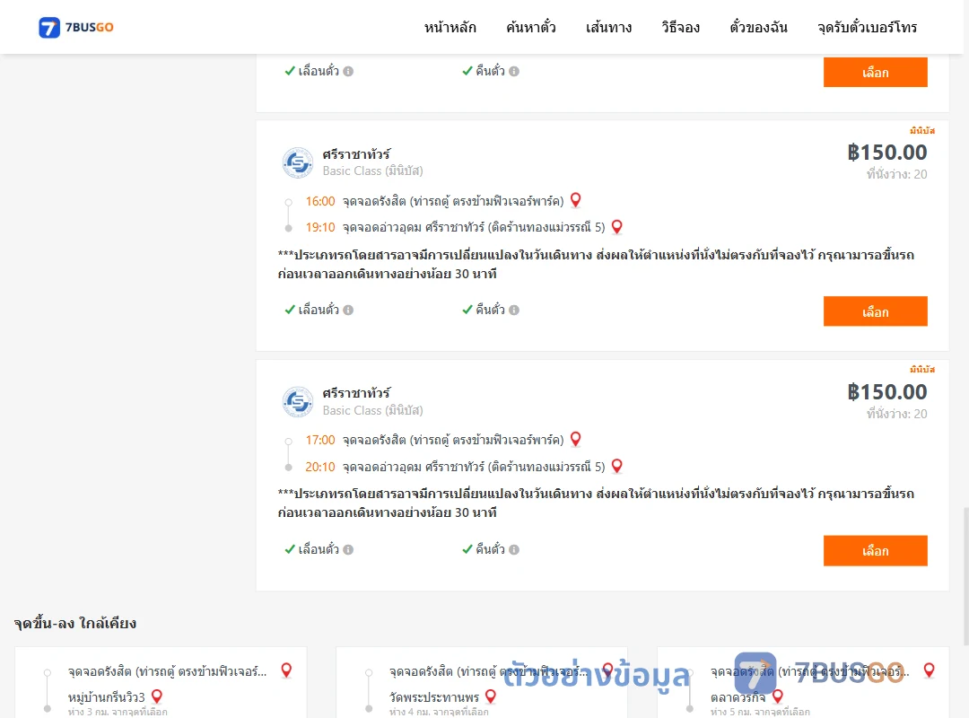Open the จุดรับตั๋วเบอร์โทร menu item

[867, 27]
